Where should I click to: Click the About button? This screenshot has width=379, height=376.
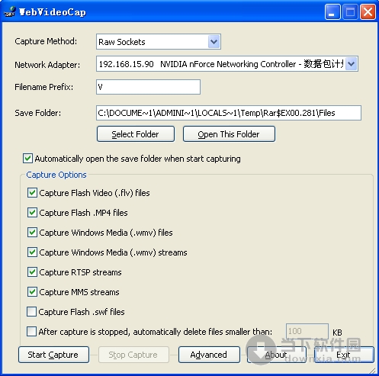[277, 355]
